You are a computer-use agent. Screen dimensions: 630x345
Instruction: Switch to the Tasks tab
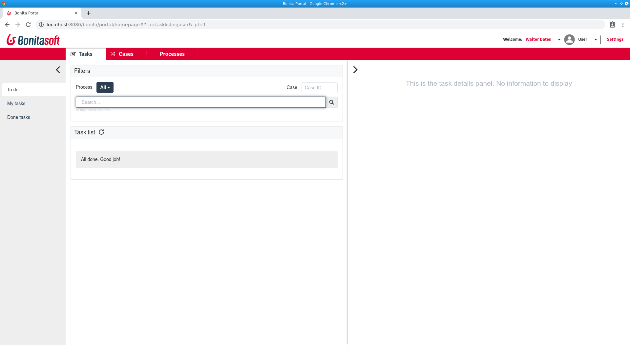tap(86, 54)
